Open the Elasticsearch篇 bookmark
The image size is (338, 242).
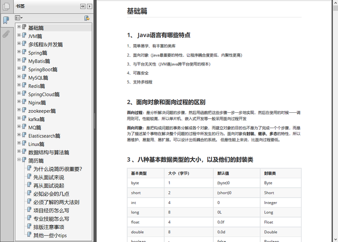click(x=44, y=136)
